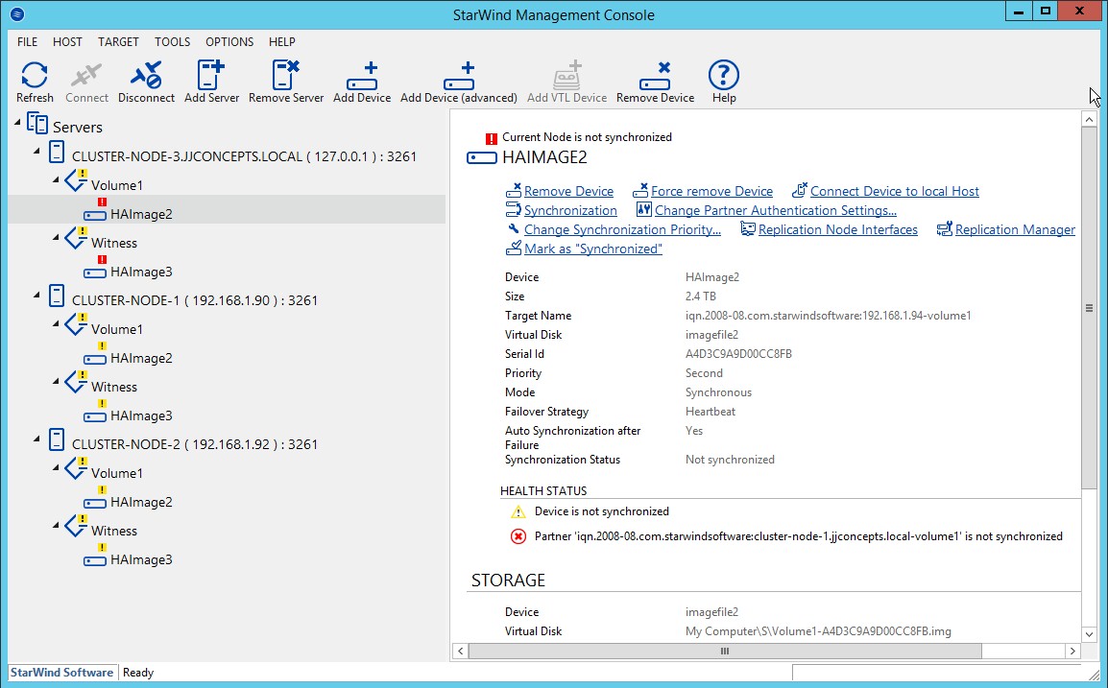The height and width of the screenshot is (688, 1108).
Task: Collapse the CLUSTER-NODE-3 server node
Action: click(x=36, y=152)
